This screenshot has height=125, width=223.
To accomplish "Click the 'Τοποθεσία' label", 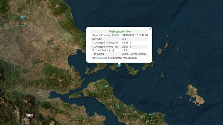I will [98, 54].
